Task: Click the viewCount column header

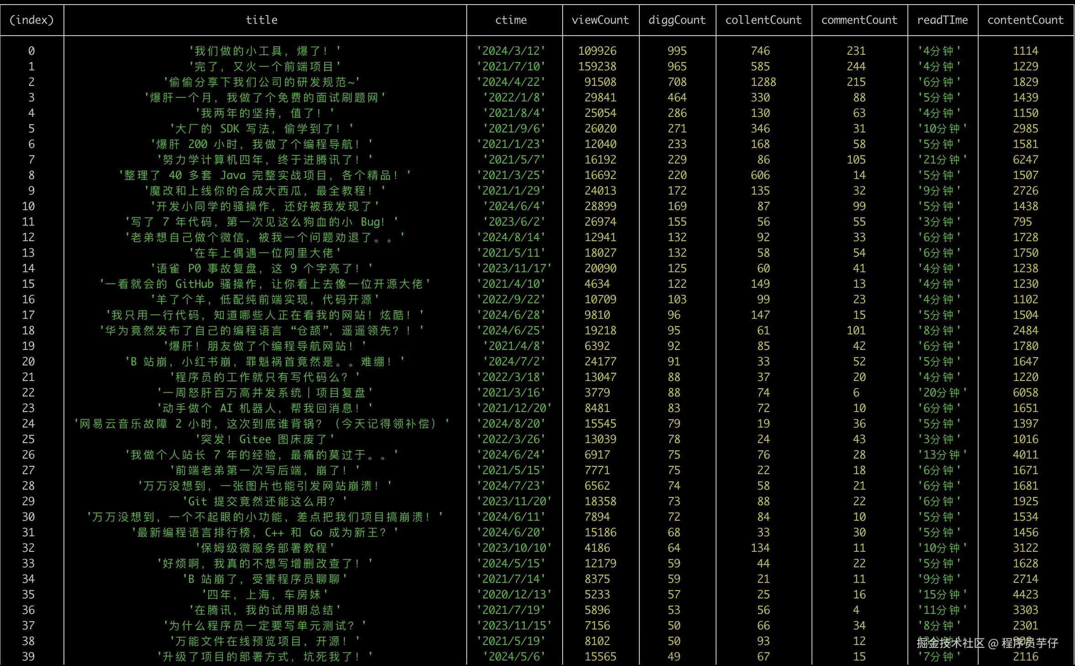Action: (600, 20)
